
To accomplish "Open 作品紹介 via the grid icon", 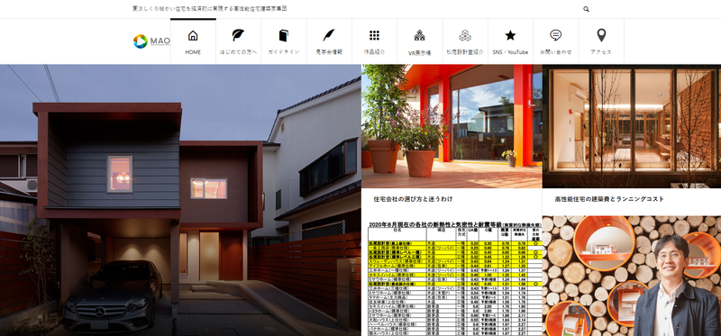I will click(x=374, y=35).
